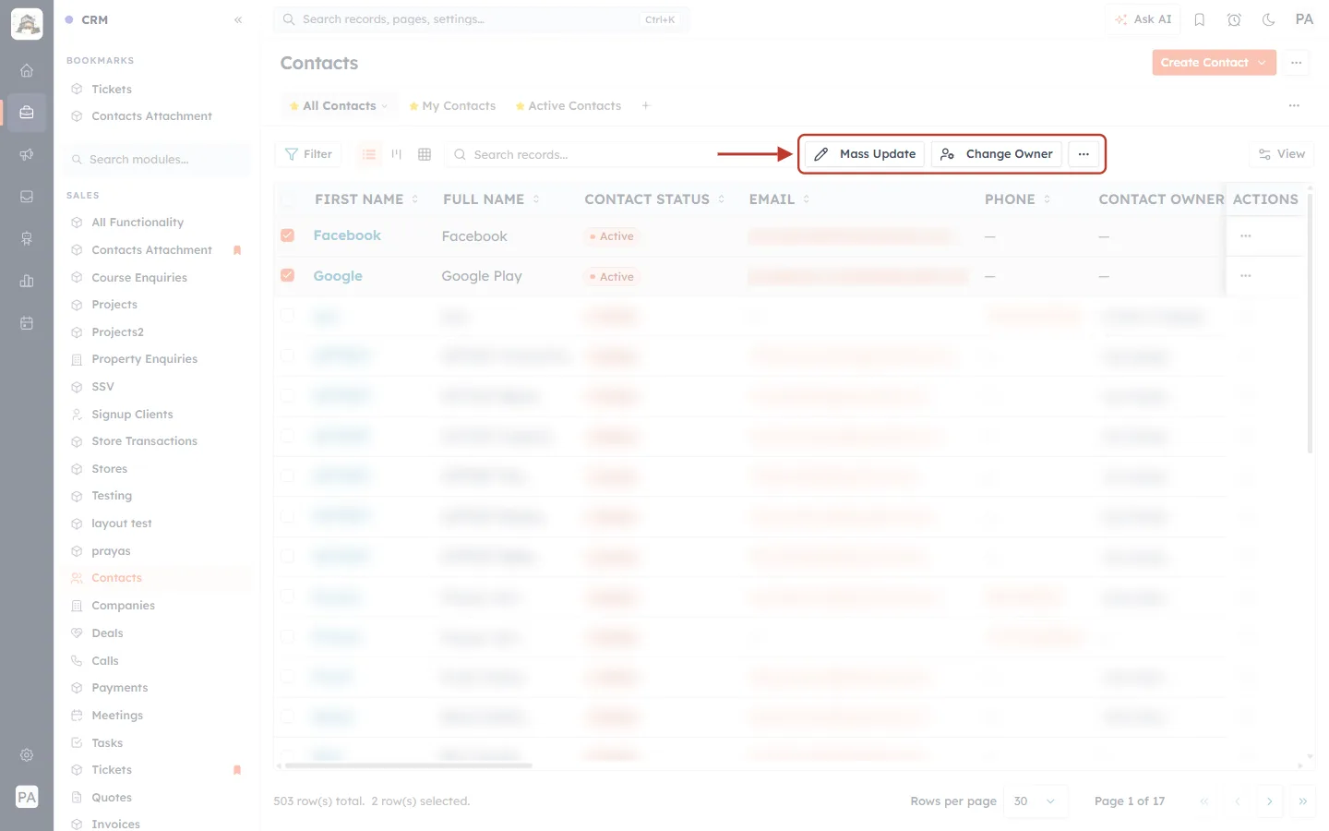Switch to the Active Contacts tab
Screen dimensions: 1329x831
click(569, 106)
